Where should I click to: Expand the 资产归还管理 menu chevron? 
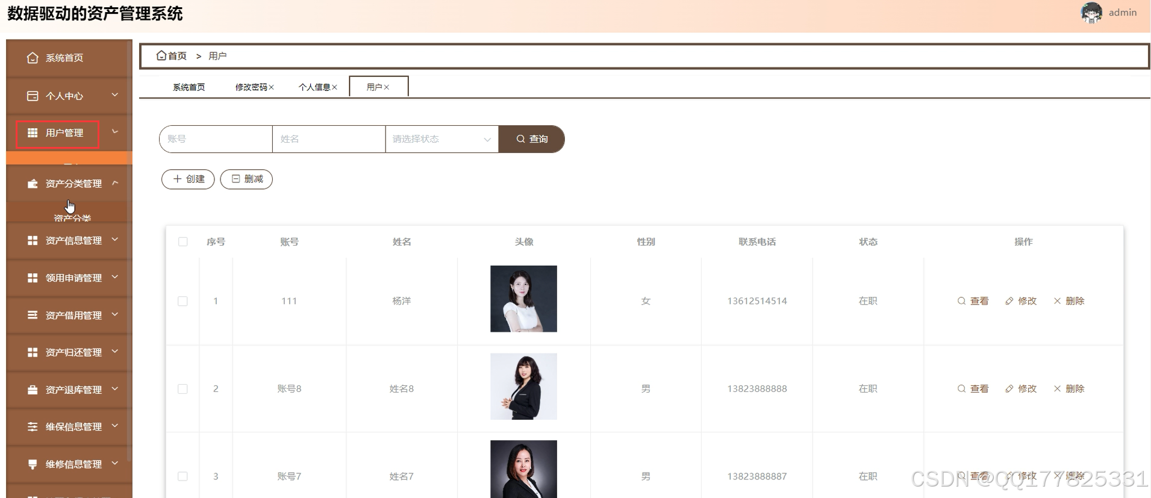coord(115,352)
